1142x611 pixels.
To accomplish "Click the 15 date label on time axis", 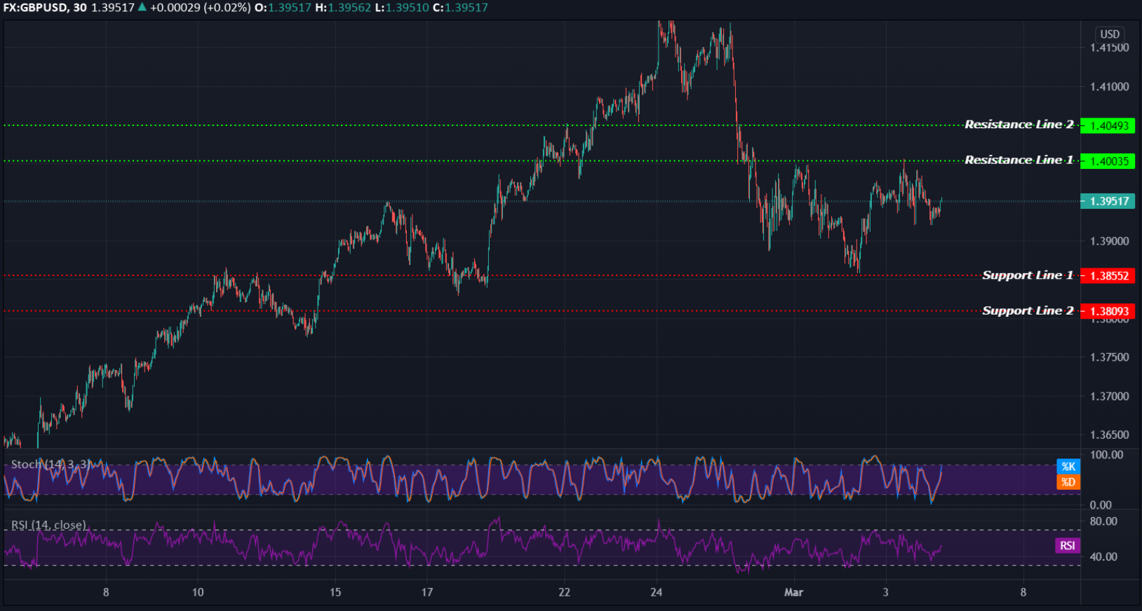I will (335, 593).
